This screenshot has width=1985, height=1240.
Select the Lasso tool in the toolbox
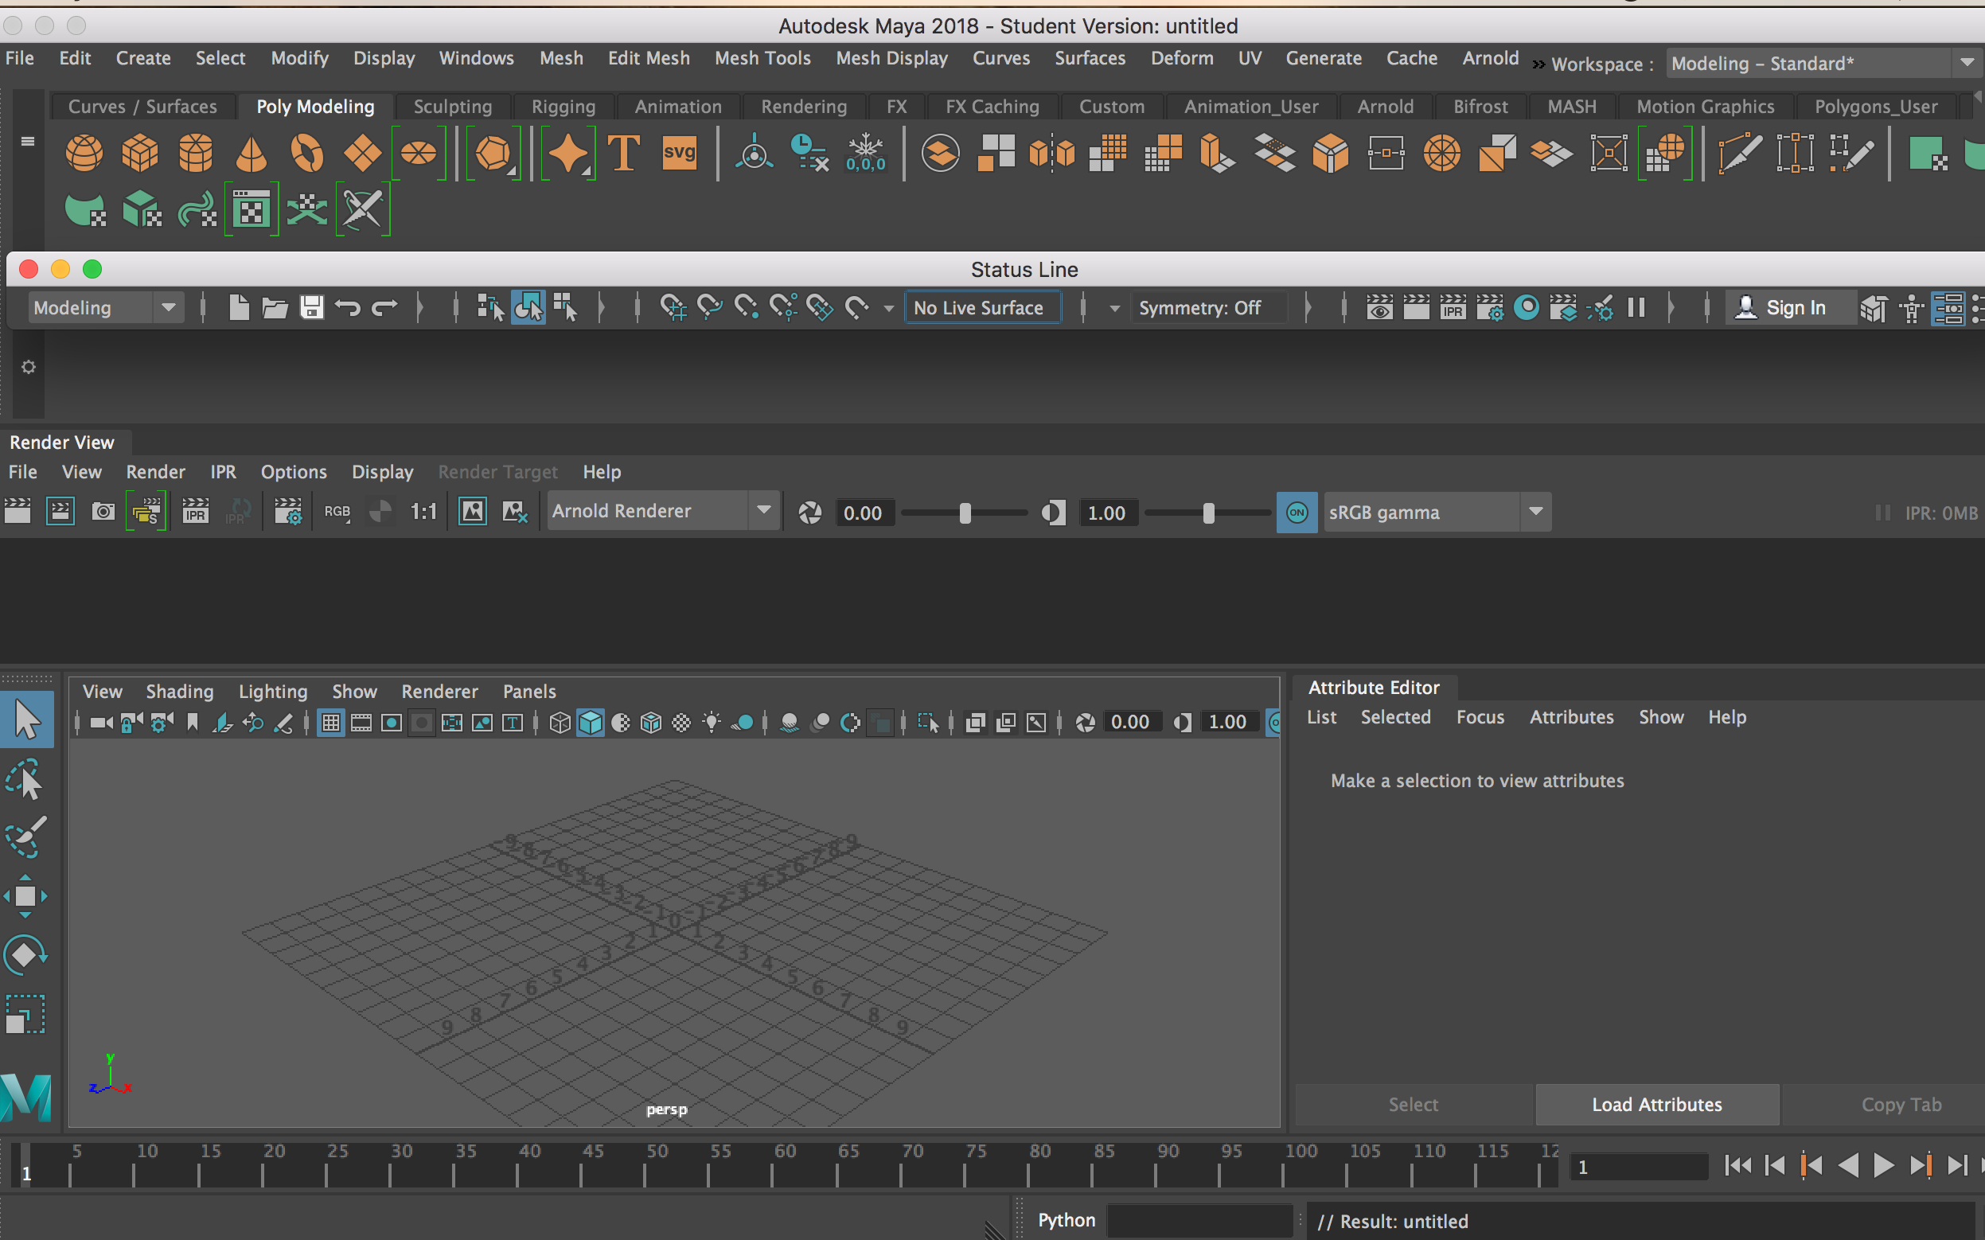[25, 779]
